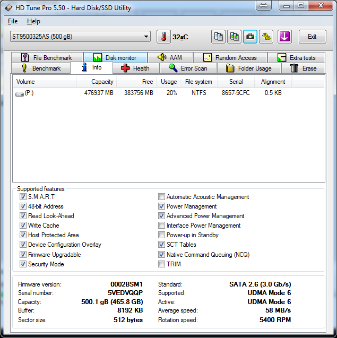Screen dimensions: 337x338
Task: Click the Exit button
Action: (x=312, y=37)
